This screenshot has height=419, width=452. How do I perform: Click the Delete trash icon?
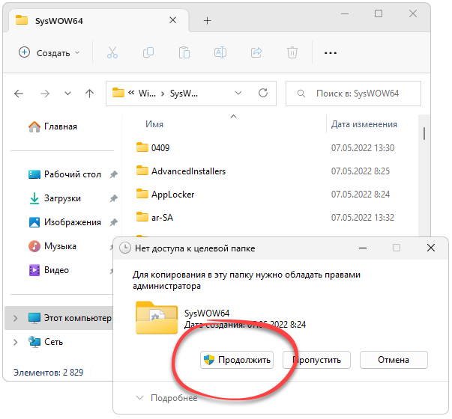pos(292,52)
